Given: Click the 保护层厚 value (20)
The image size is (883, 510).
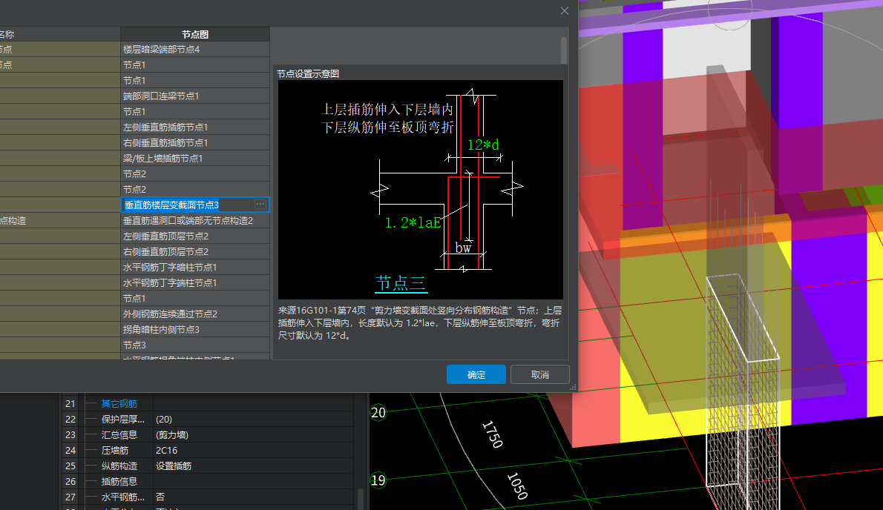Looking at the screenshot, I should [x=254, y=419].
